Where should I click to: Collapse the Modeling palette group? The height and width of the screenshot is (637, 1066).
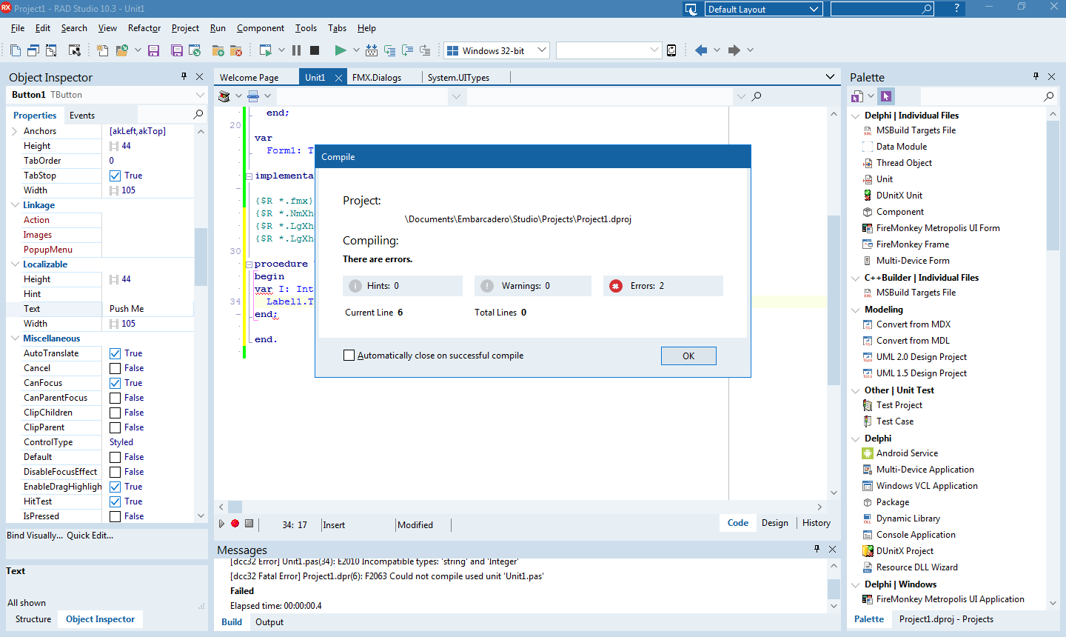[x=856, y=310]
